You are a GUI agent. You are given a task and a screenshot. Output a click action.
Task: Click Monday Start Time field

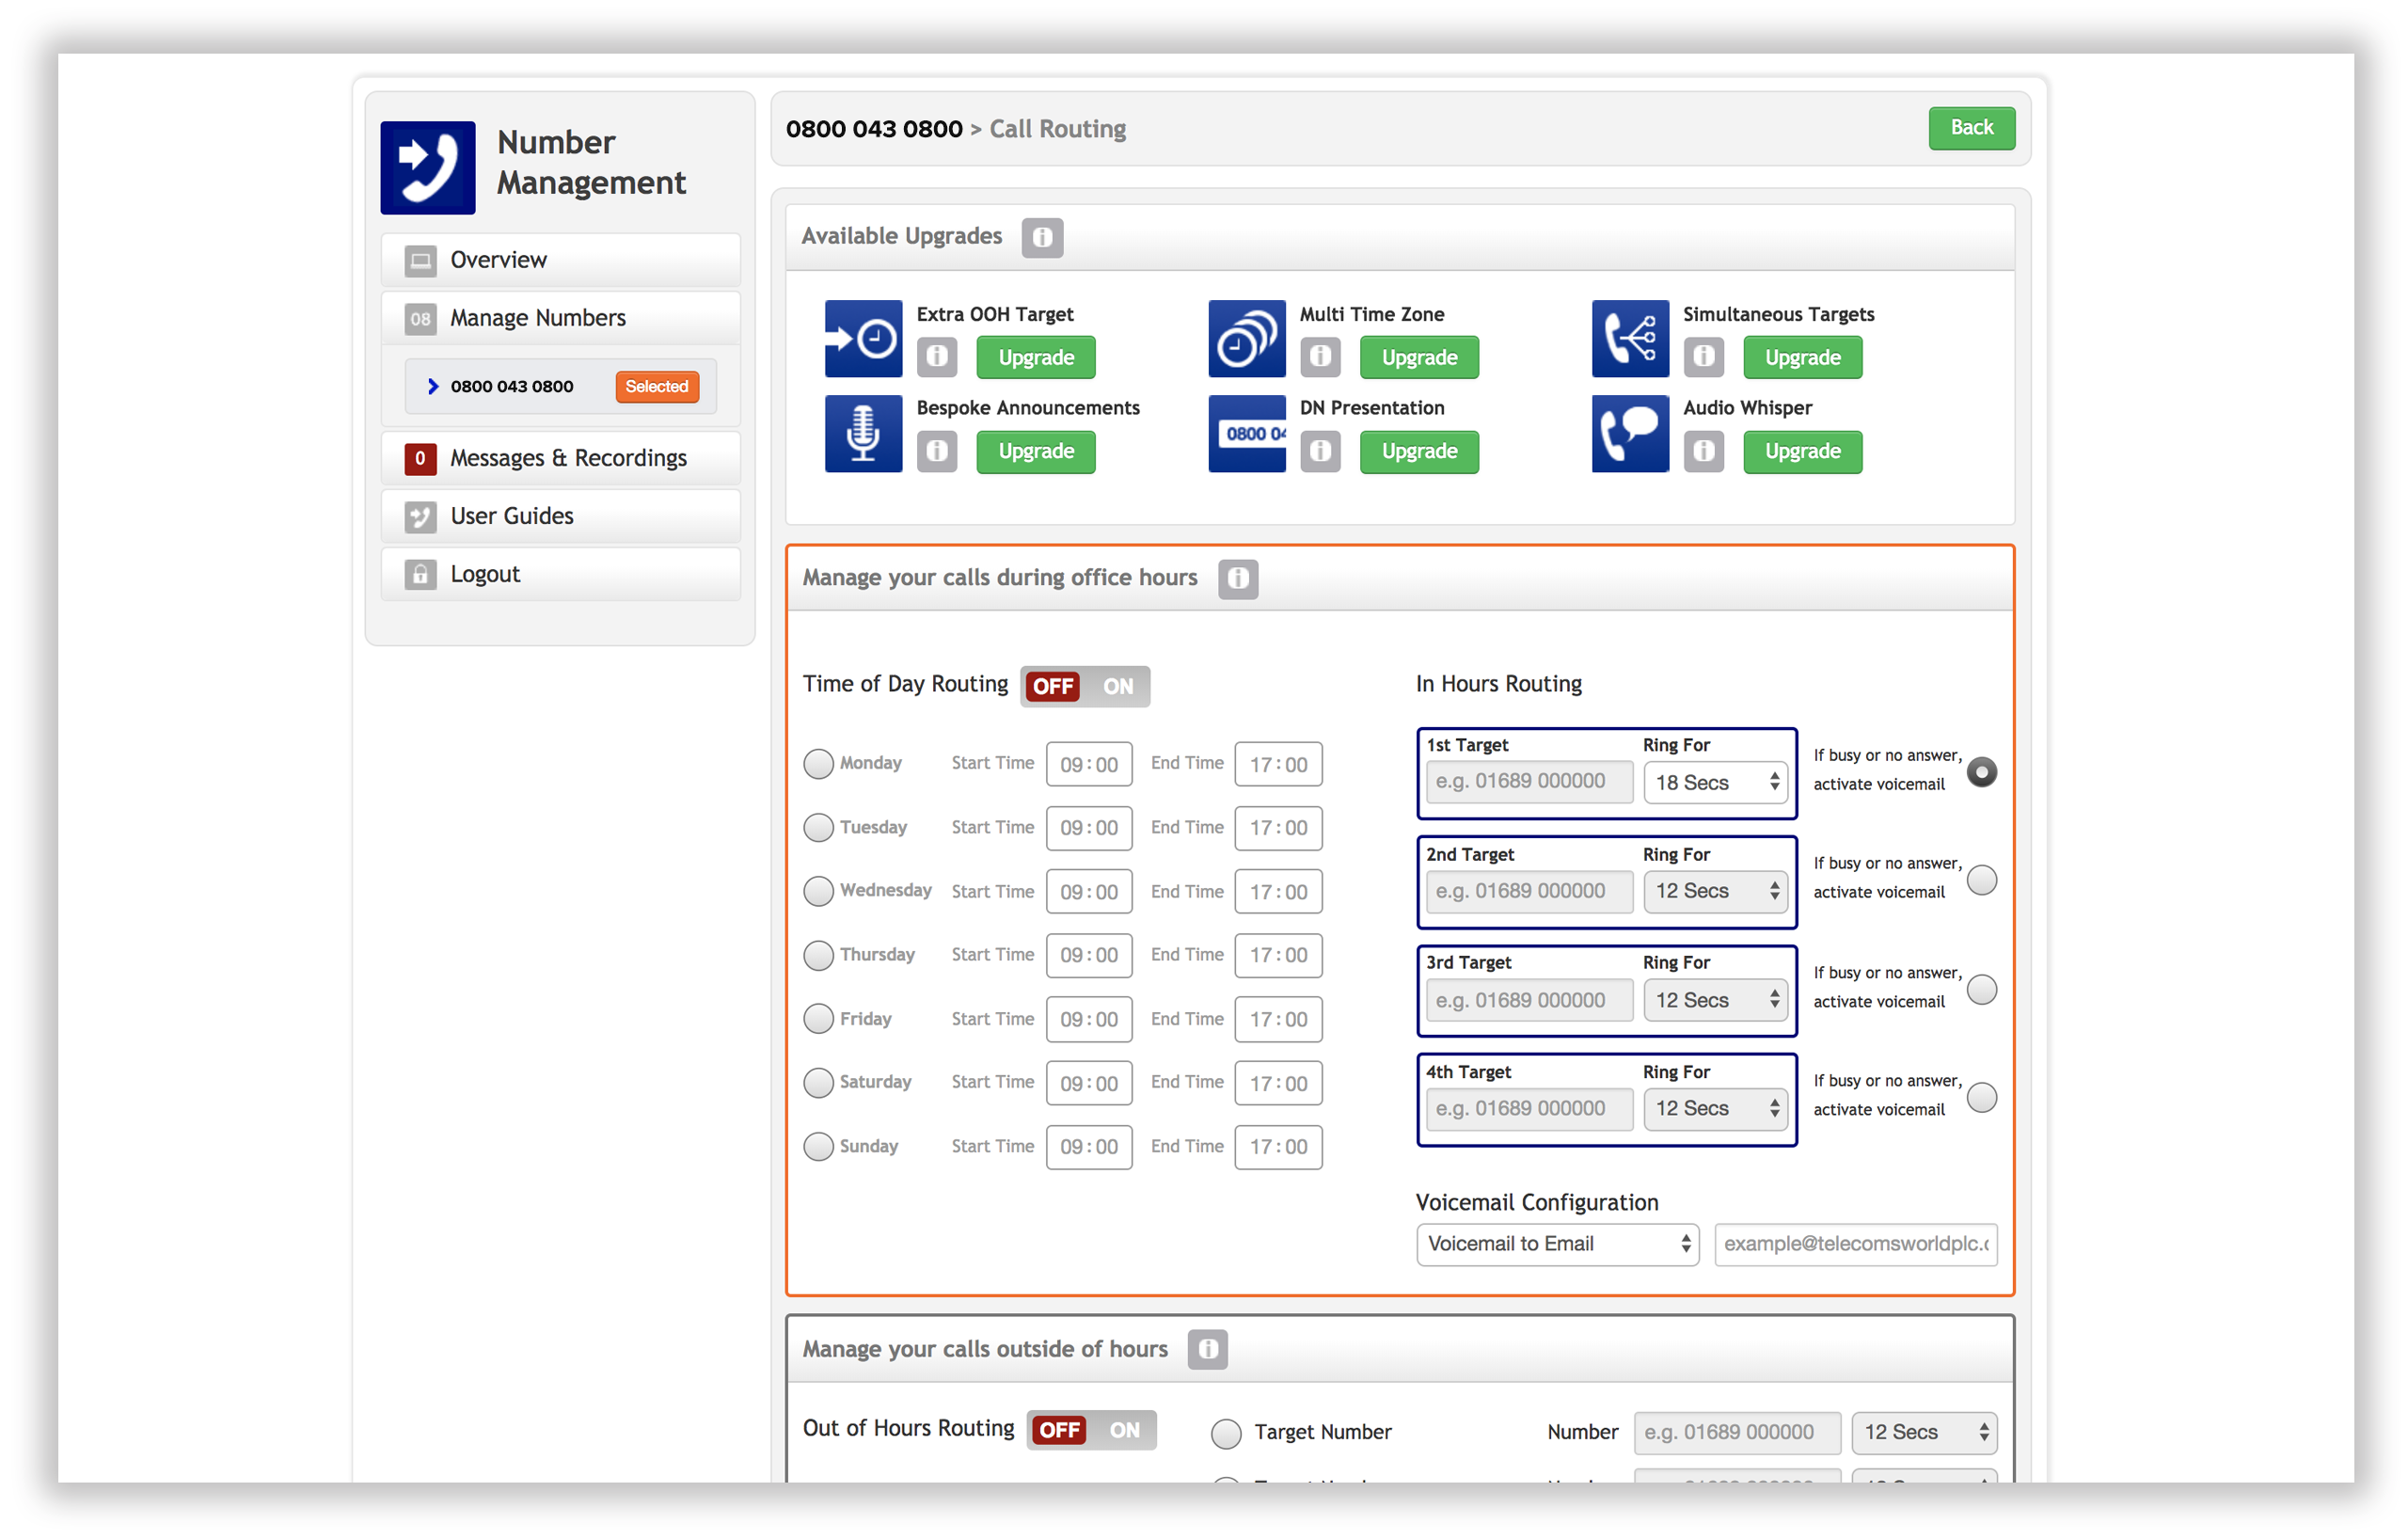coord(1089,764)
